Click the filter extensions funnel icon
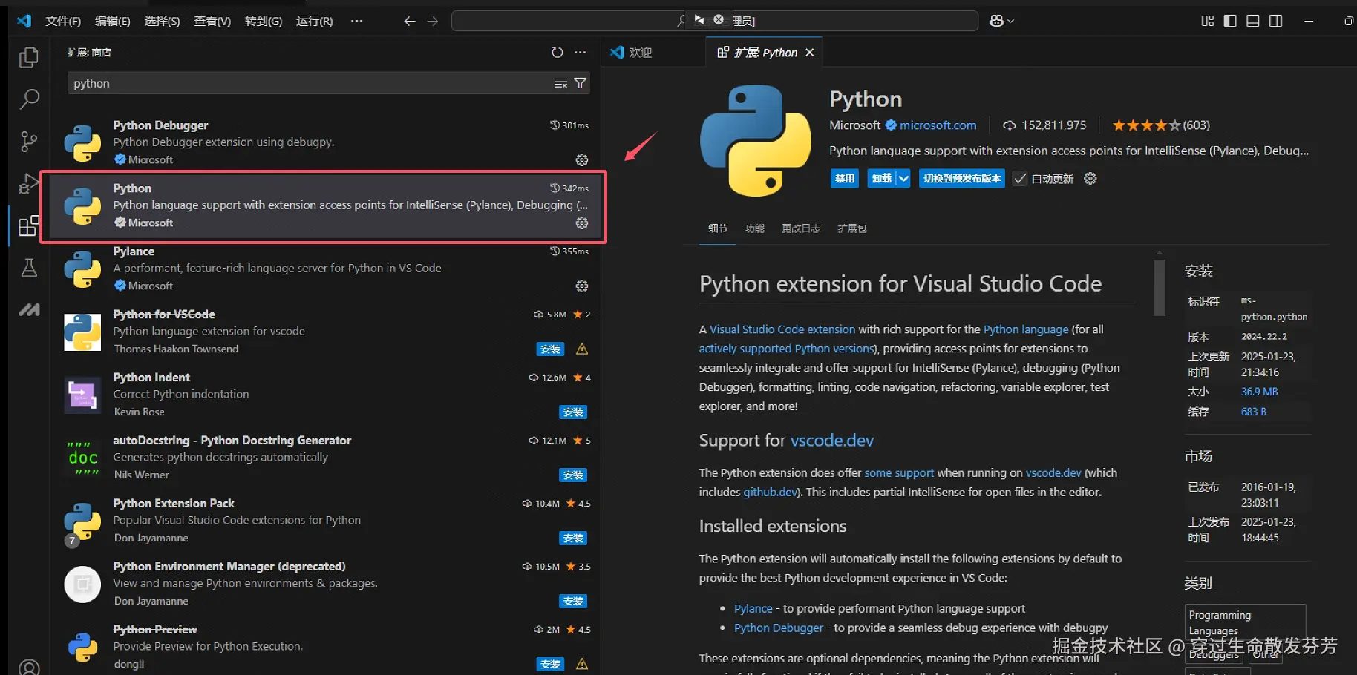This screenshot has width=1357, height=675. pos(581,83)
